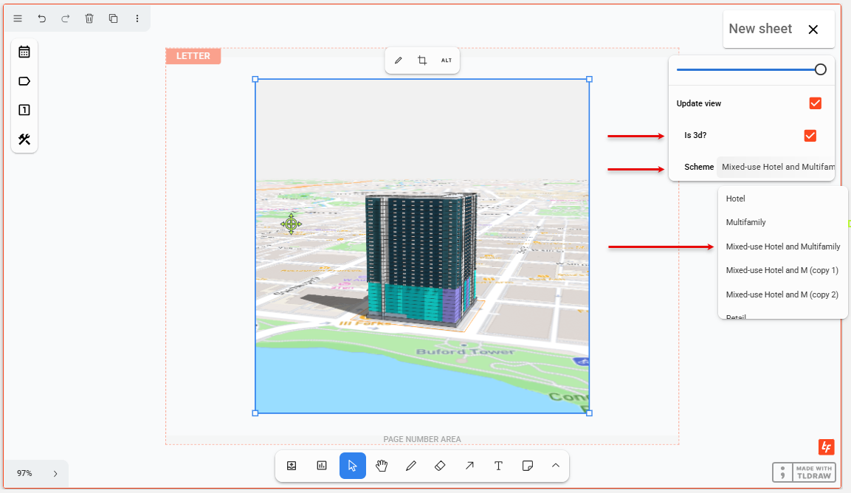Click the crop icon above the image
This screenshot has height=493, width=851.
[422, 61]
